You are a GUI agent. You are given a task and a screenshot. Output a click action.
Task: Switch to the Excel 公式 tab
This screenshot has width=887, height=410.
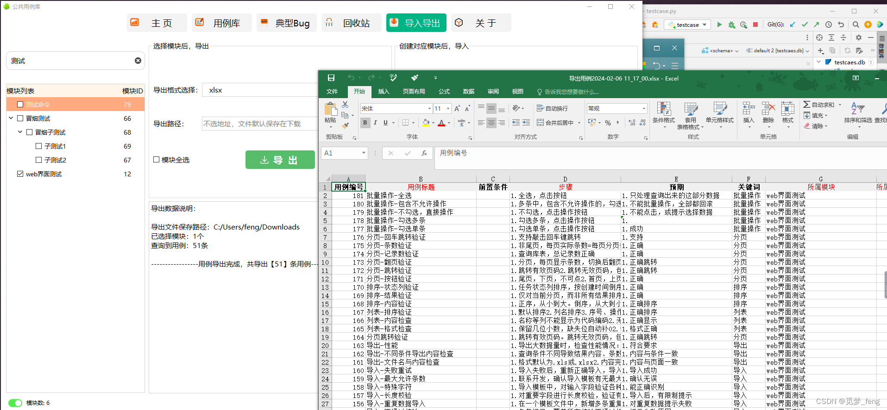pos(444,92)
